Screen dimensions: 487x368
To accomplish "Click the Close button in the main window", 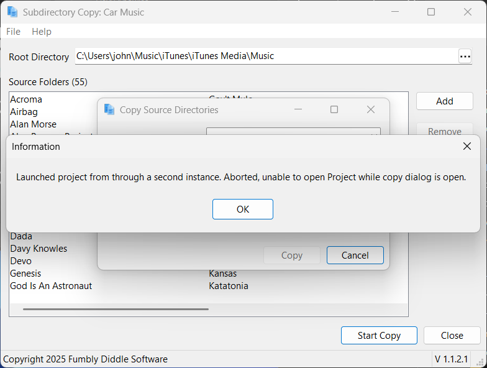I will 452,336.
